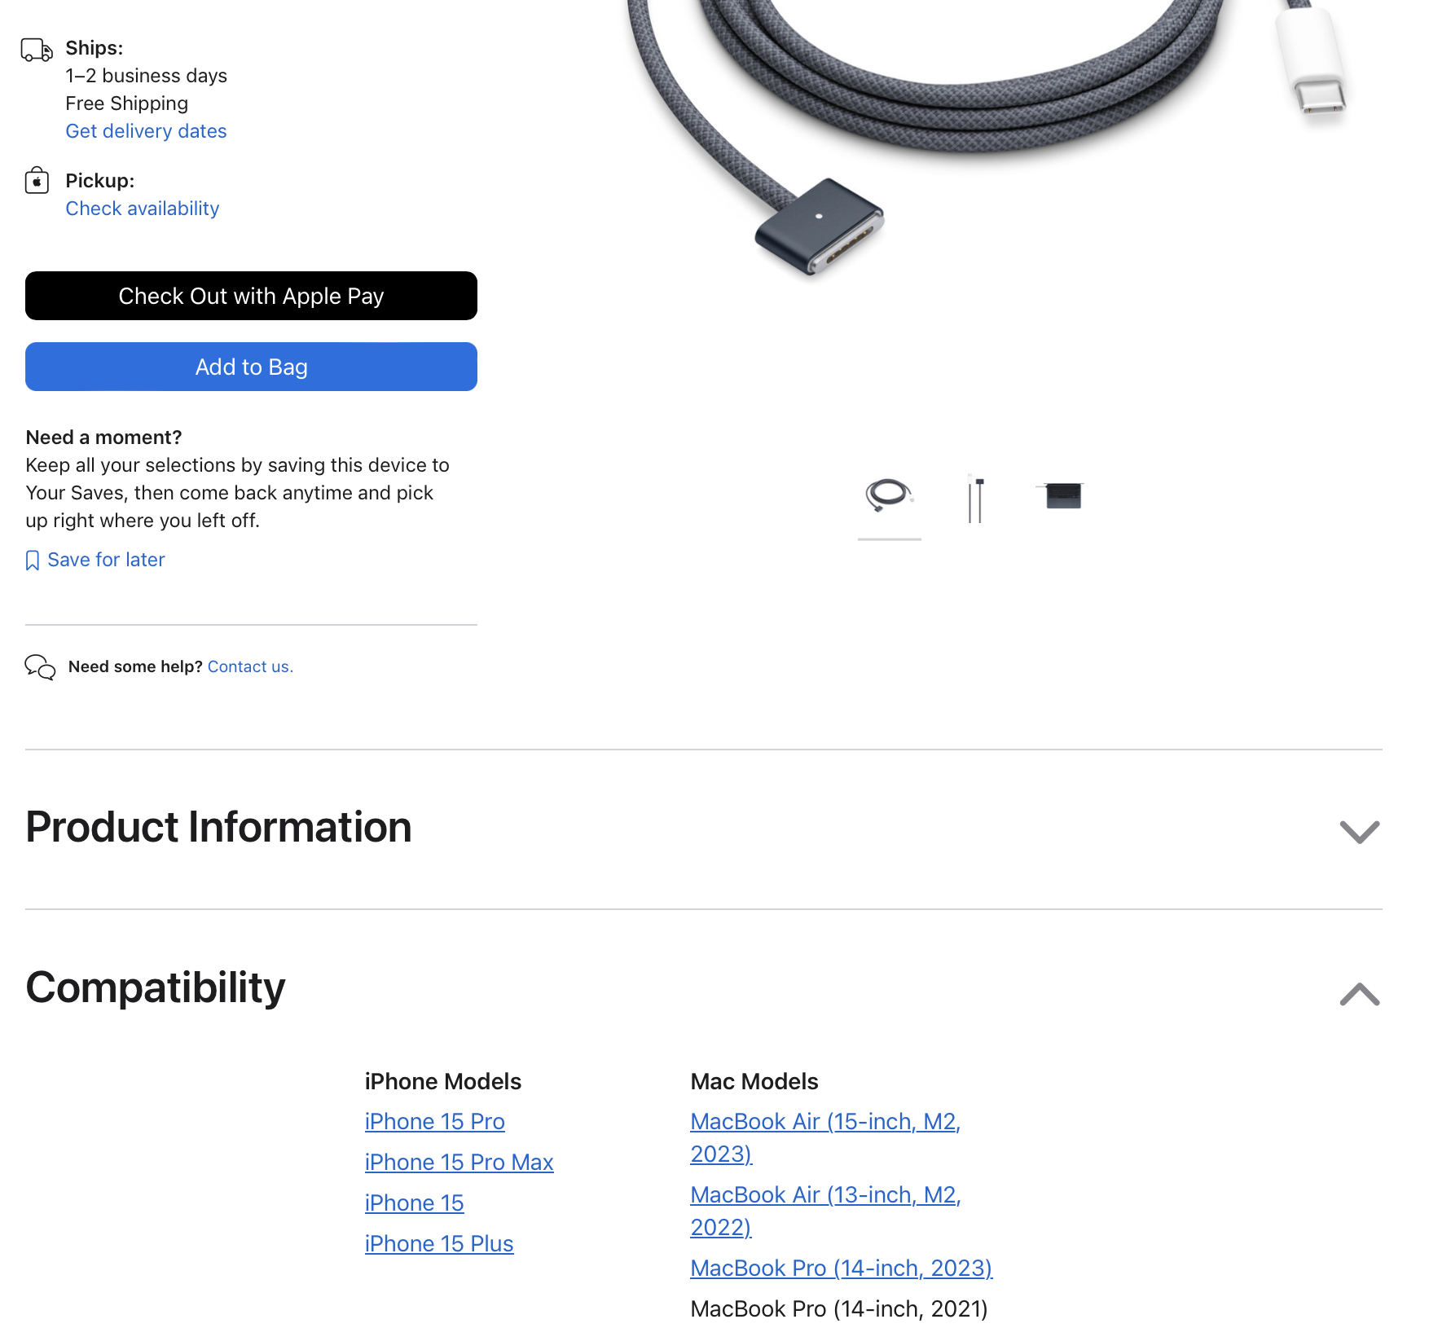Collapse the Compatibility section chevron
This screenshot has height=1328, width=1429.
click(x=1359, y=994)
